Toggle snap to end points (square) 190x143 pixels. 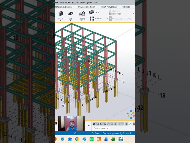(x=98, y=124)
